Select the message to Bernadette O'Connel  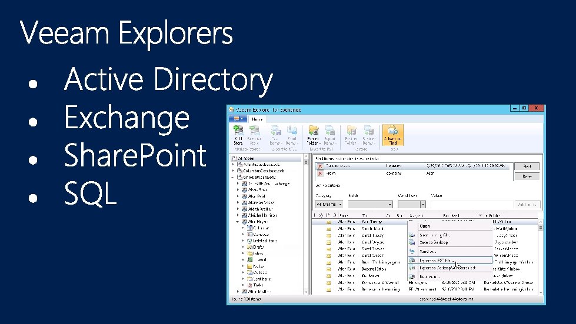(380, 283)
